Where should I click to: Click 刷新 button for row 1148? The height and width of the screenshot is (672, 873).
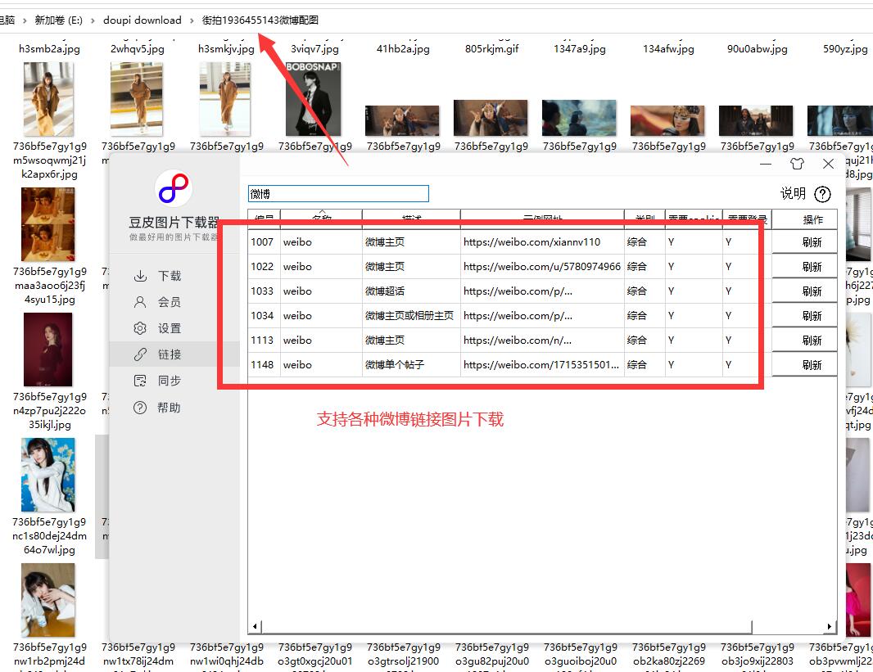point(804,364)
